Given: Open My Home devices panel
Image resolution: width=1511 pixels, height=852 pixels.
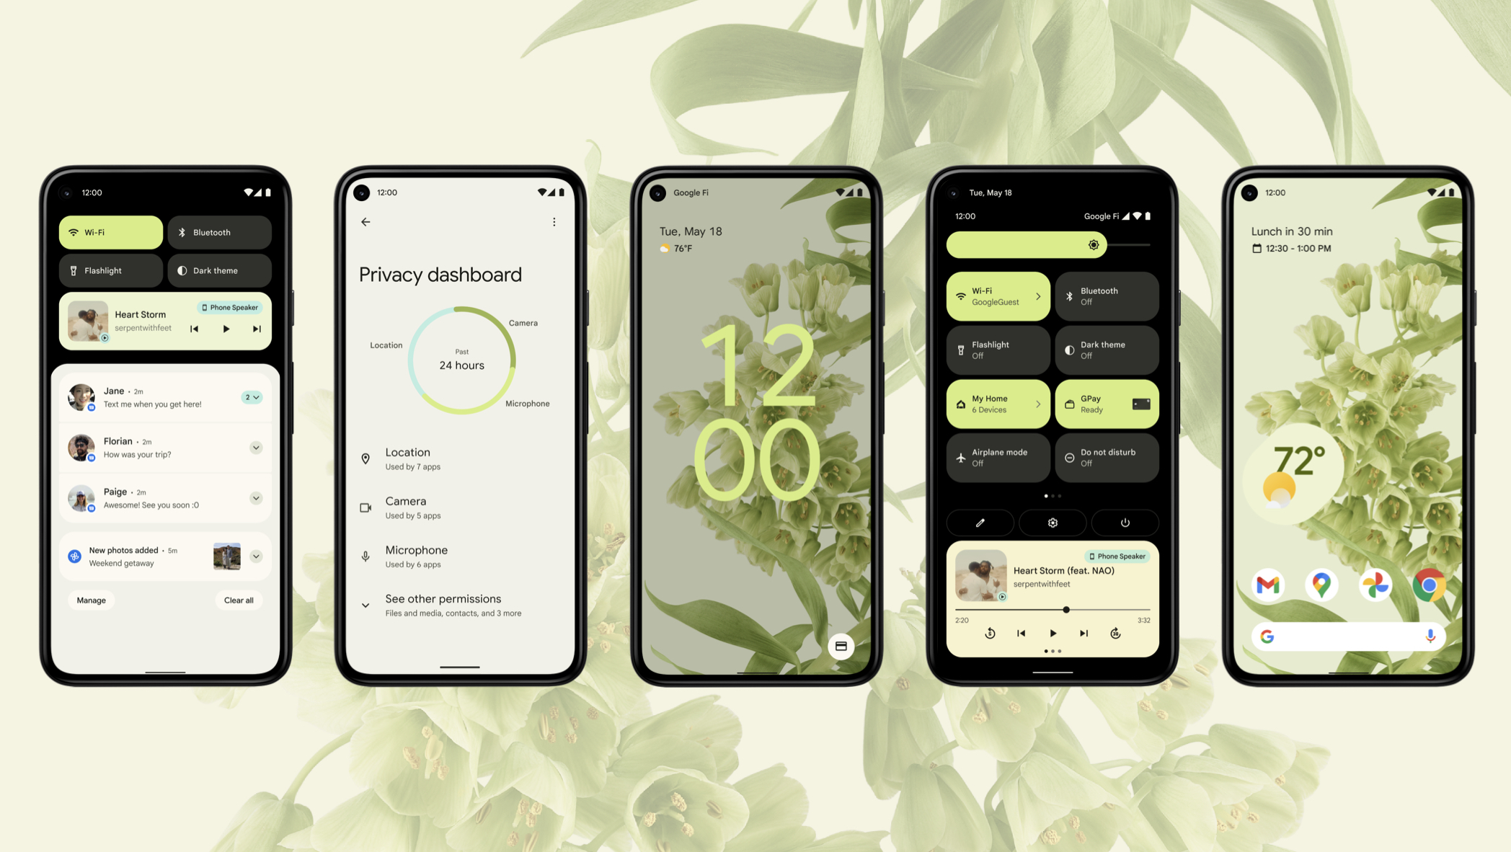Looking at the screenshot, I should tap(996, 408).
